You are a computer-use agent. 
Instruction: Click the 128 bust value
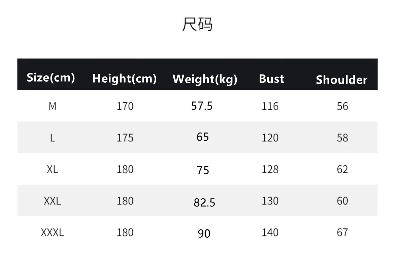click(270, 169)
